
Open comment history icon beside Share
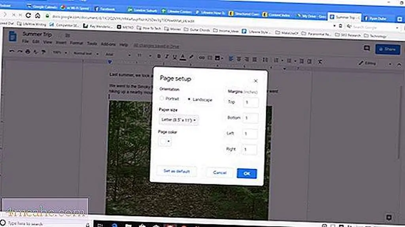[x=367, y=48]
